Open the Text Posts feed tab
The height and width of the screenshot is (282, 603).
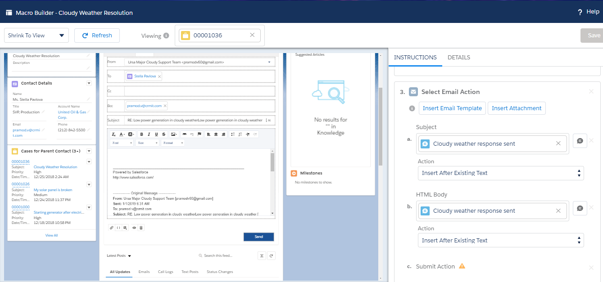click(x=190, y=272)
